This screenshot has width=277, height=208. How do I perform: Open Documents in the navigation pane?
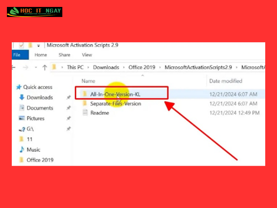[40, 108]
